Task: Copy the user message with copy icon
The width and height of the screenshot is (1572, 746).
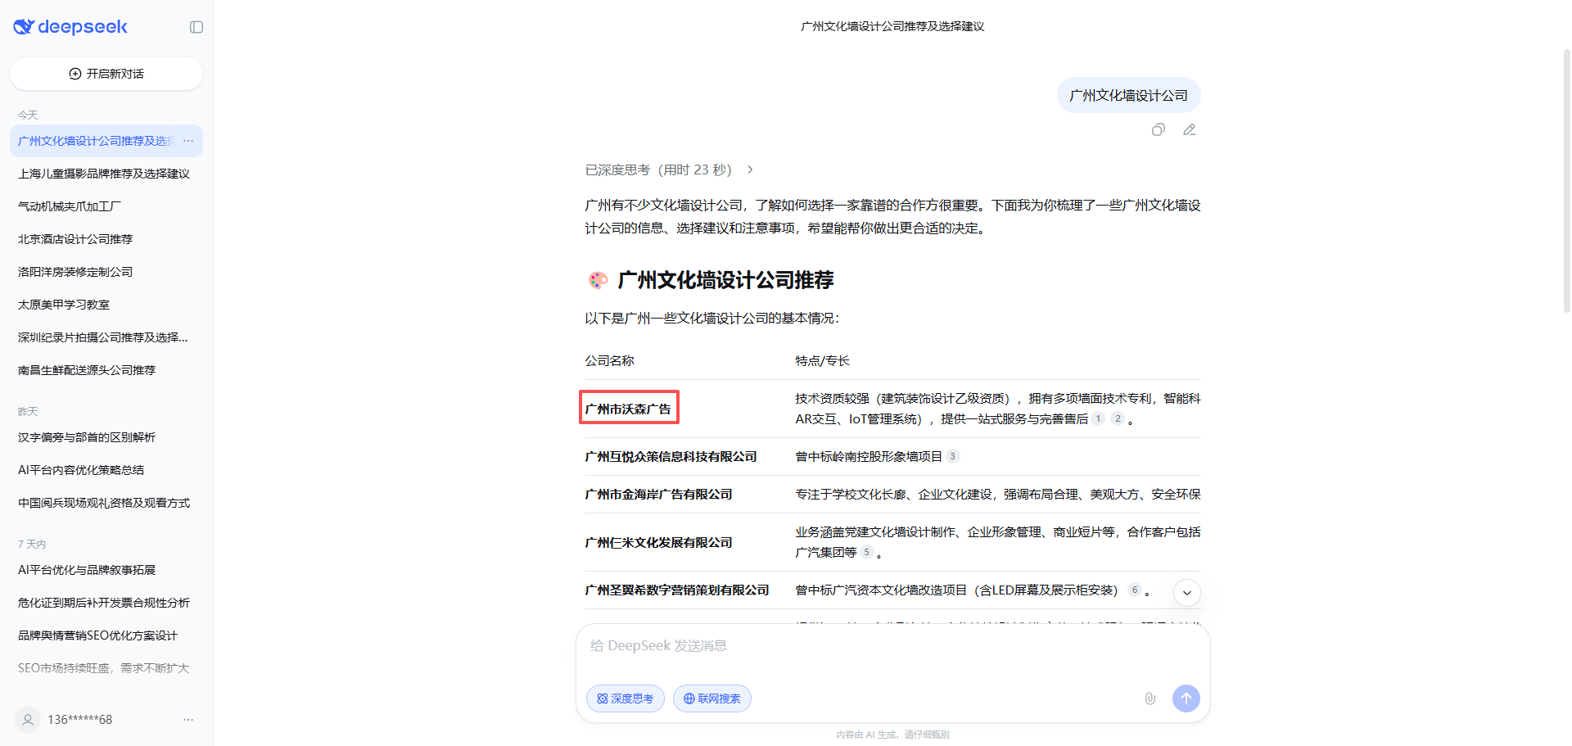Action: click(1158, 129)
